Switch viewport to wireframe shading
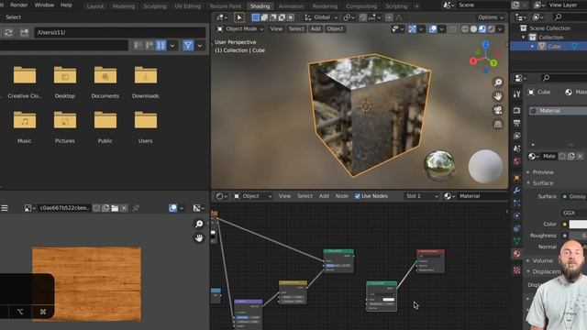 [465, 28]
